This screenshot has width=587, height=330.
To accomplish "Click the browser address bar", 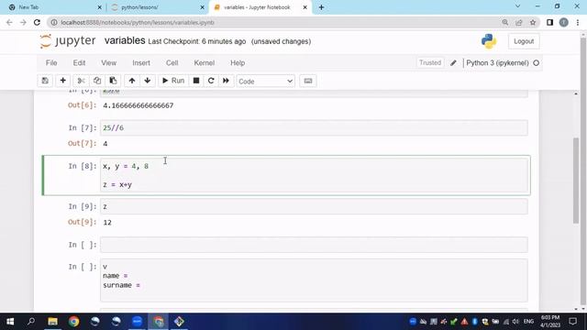I will click(x=277, y=22).
